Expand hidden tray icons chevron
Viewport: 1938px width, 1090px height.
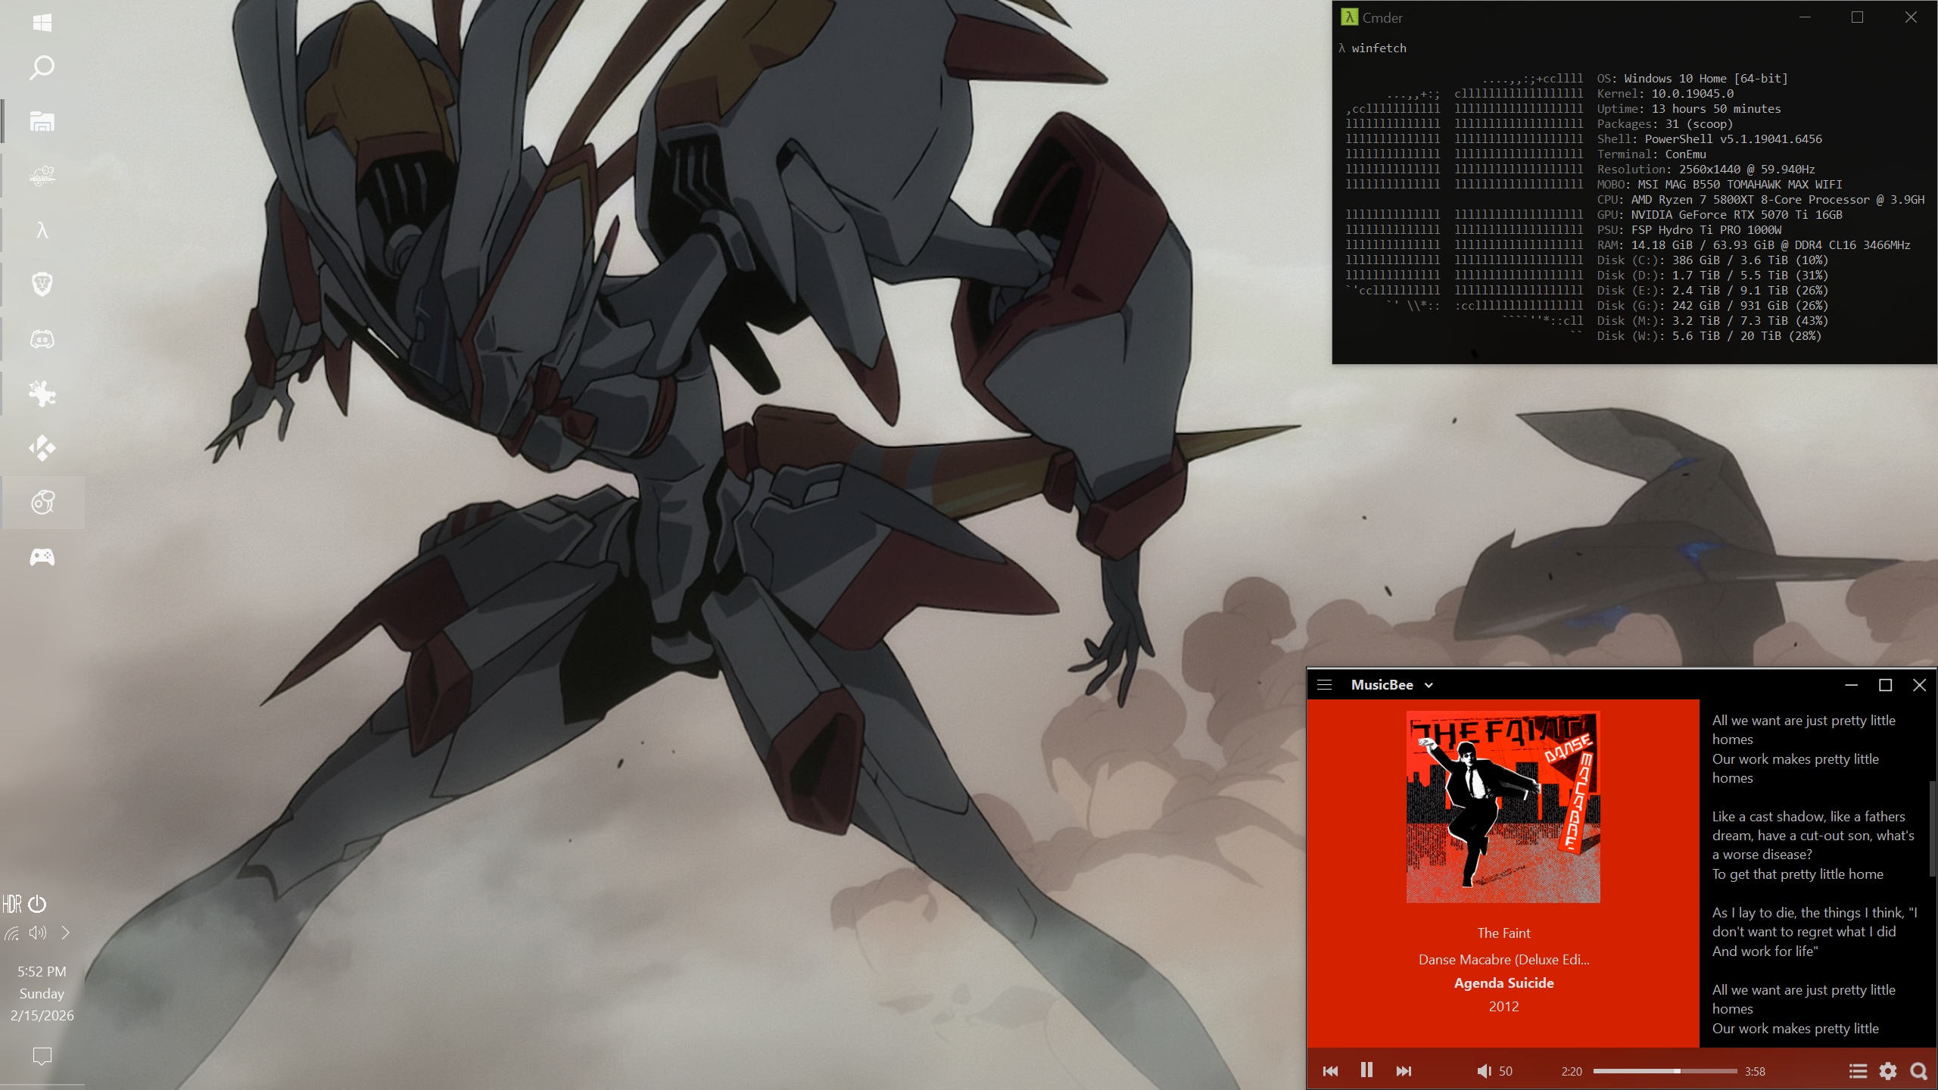[x=66, y=933]
